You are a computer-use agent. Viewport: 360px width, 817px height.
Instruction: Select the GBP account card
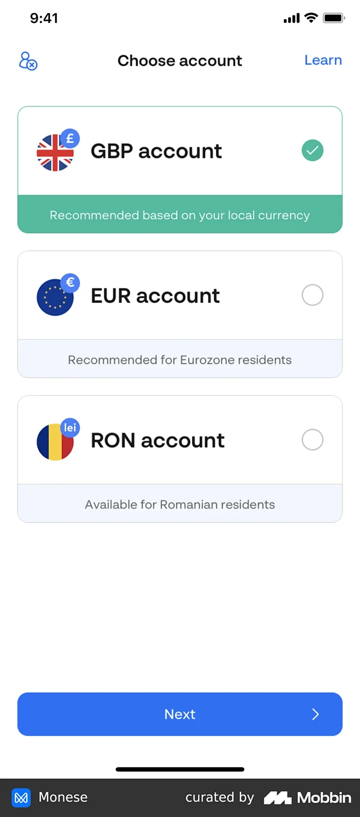(x=180, y=150)
